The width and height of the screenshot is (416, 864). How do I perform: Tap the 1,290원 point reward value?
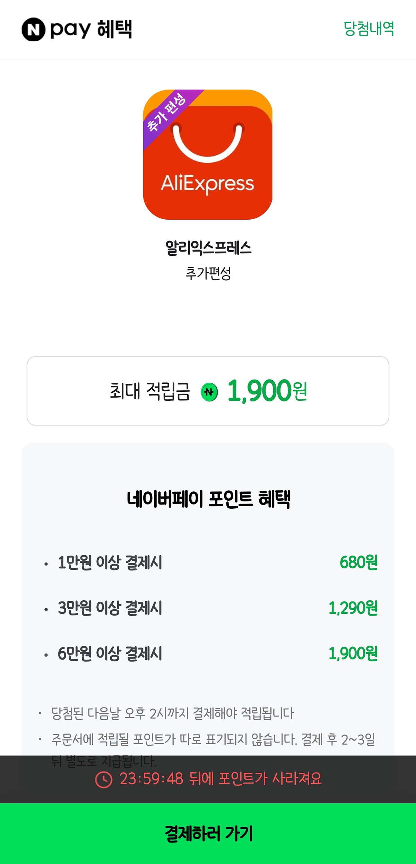(353, 608)
